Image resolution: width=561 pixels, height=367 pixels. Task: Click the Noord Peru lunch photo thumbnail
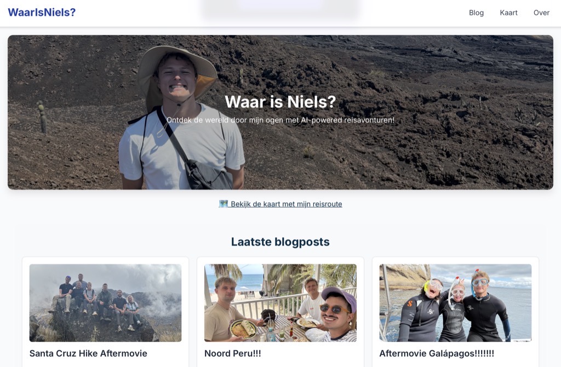pyautogui.click(x=280, y=302)
